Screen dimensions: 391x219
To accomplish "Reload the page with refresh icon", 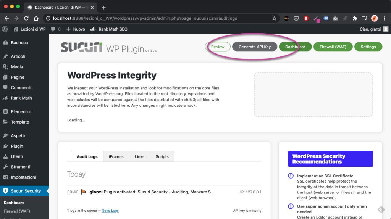I will (26, 18).
